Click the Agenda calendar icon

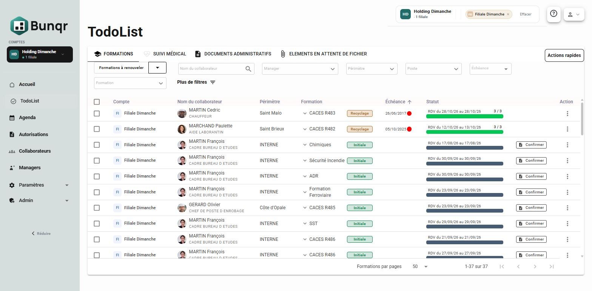coord(12,118)
